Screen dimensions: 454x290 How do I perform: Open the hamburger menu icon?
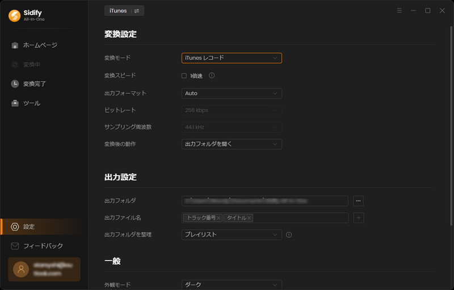coord(400,10)
